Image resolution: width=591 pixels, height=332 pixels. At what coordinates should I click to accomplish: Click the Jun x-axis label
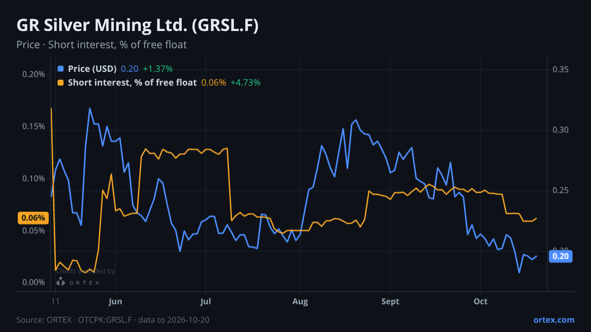(x=115, y=302)
